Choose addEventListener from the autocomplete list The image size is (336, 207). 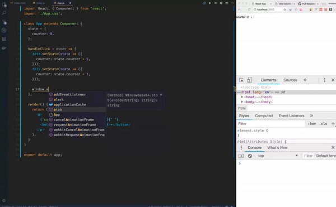pos(77,94)
